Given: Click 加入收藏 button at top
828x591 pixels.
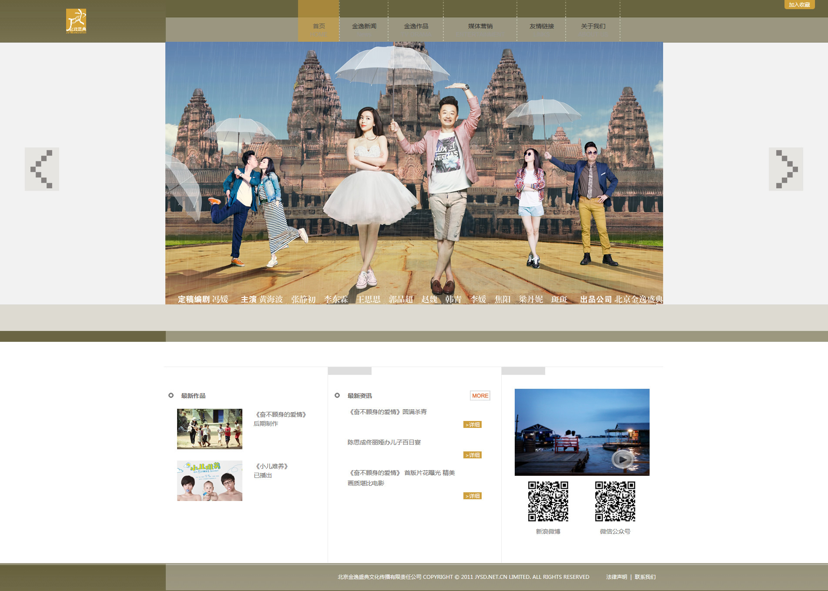Looking at the screenshot, I should [799, 5].
